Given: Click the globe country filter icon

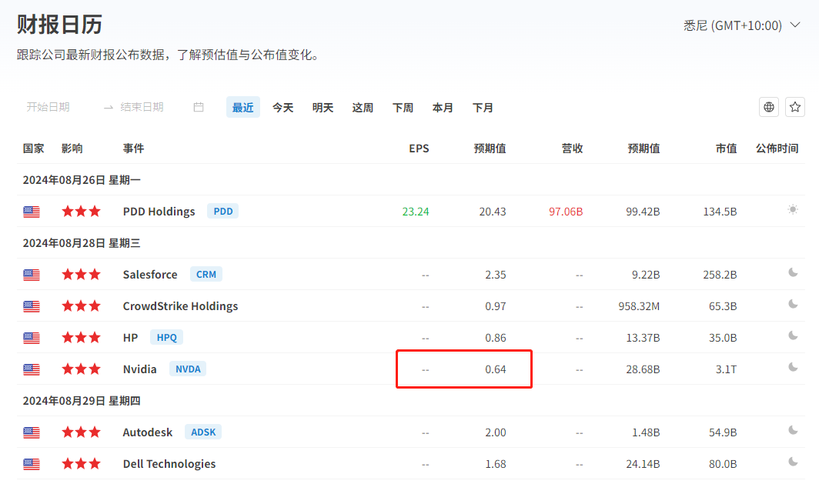Looking at the screenshot, I should click(769, 107).
